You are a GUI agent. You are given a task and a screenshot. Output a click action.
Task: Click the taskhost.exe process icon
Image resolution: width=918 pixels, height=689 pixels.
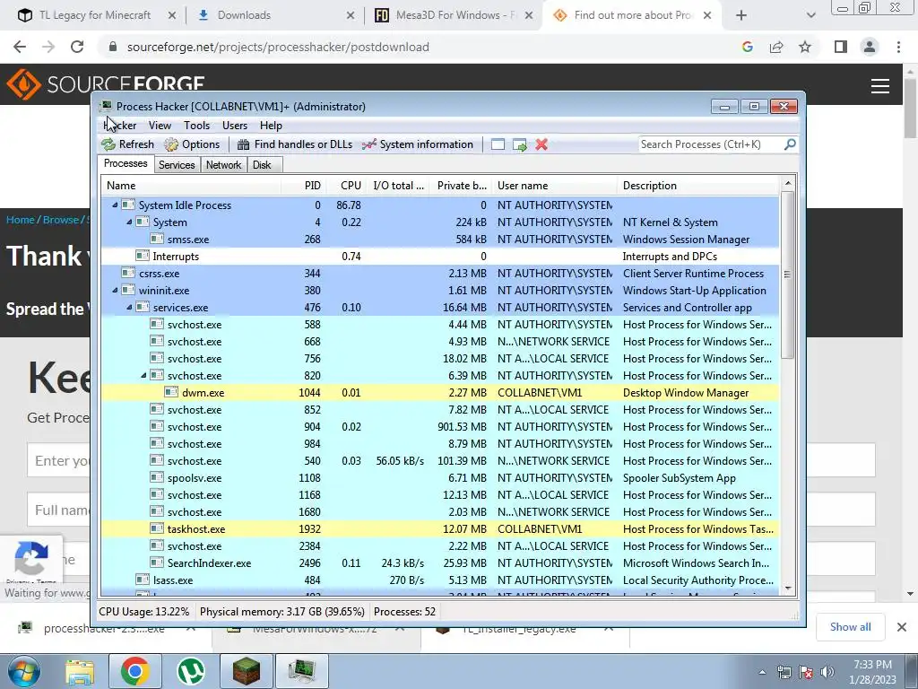[x=156, y=529]
